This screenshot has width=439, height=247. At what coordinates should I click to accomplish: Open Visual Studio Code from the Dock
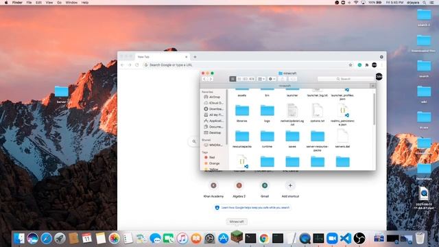tap(346, 238)
